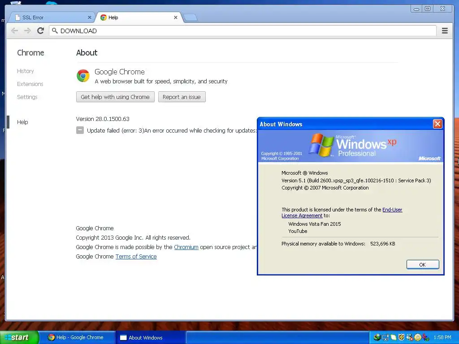The image size is (459, 344).
Task: Reload the current page
Action: [40, 30]
